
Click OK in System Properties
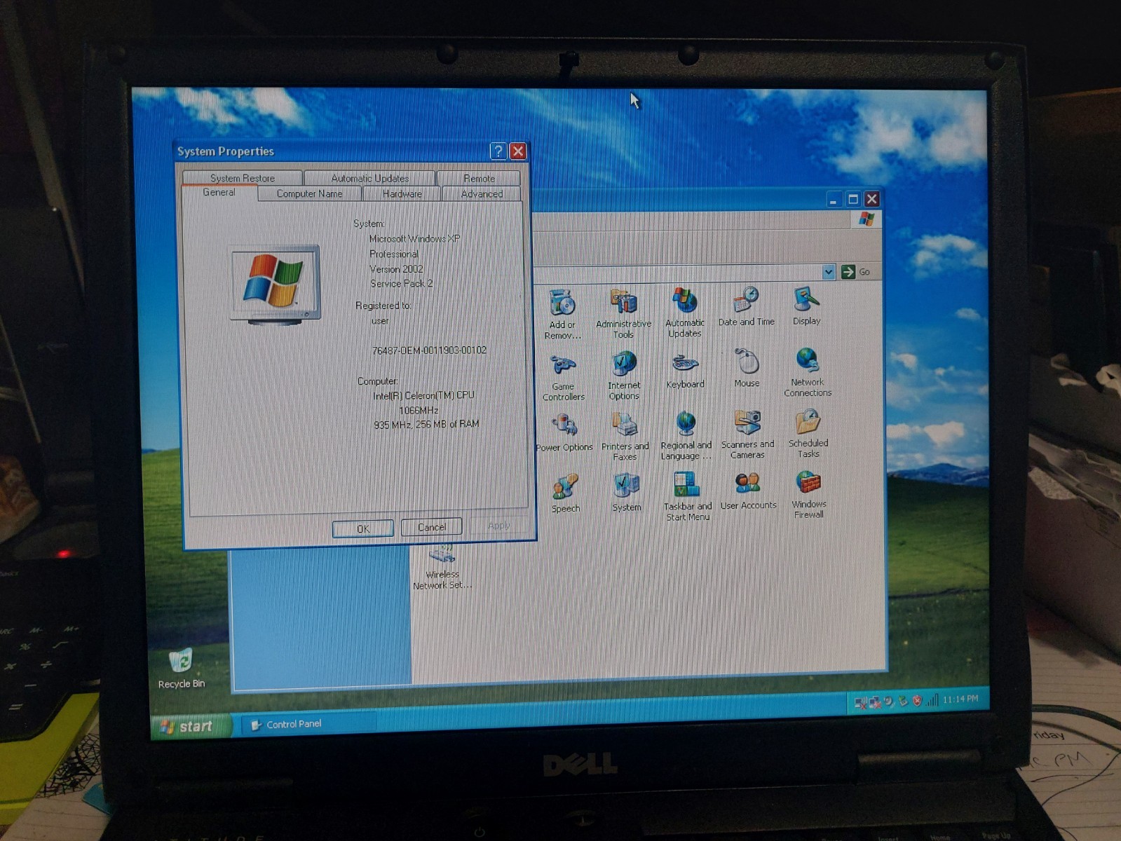(x=362, y=528)
